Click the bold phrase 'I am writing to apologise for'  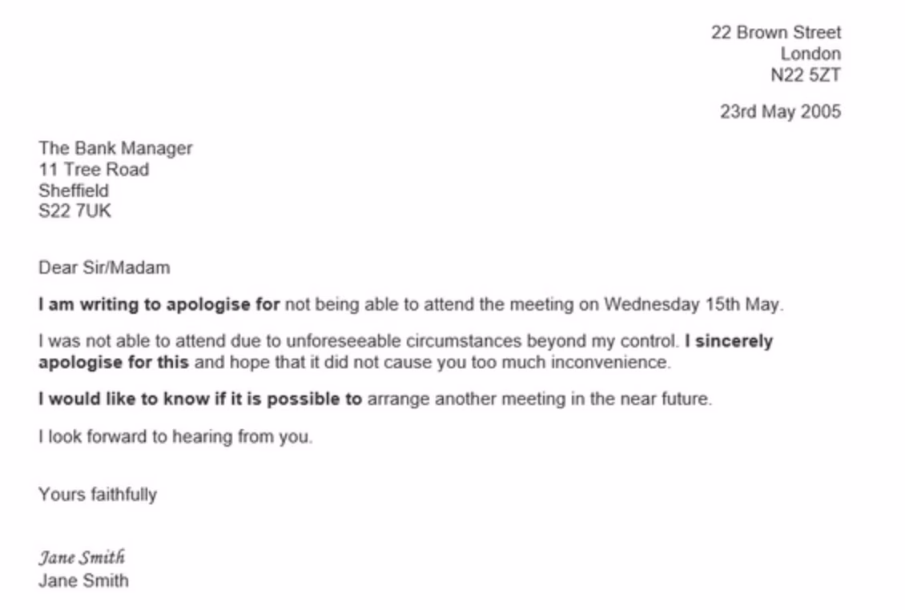(159, 304)
